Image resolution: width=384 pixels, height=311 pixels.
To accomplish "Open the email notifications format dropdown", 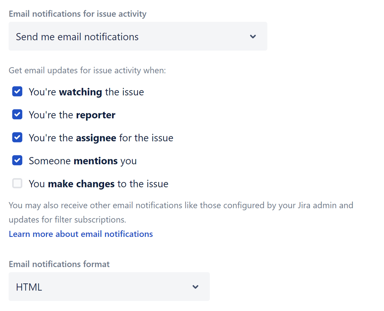I will point(109,286).
